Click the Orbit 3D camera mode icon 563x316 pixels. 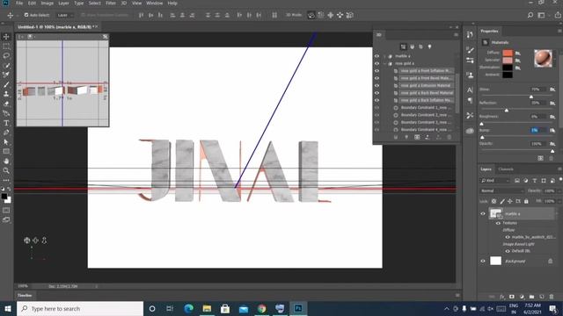coord(311,15)
